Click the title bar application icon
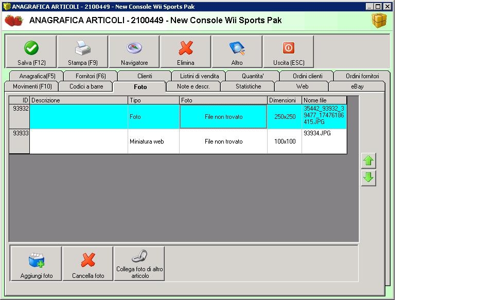 (7, 6)
